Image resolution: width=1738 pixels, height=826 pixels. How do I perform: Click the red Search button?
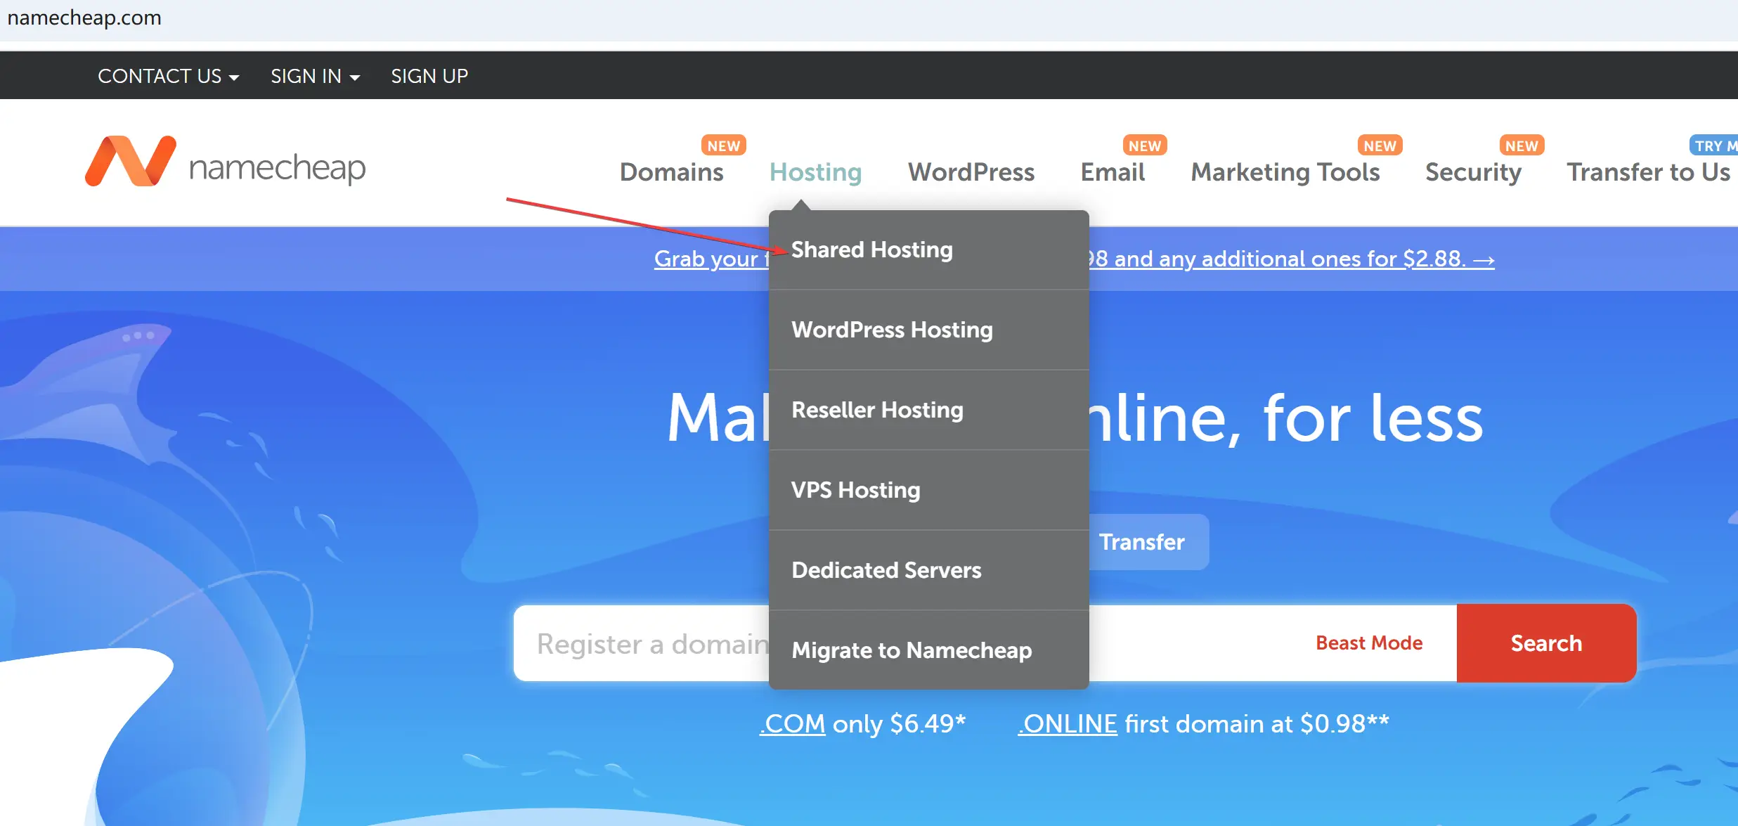(x=1546, y=643)
